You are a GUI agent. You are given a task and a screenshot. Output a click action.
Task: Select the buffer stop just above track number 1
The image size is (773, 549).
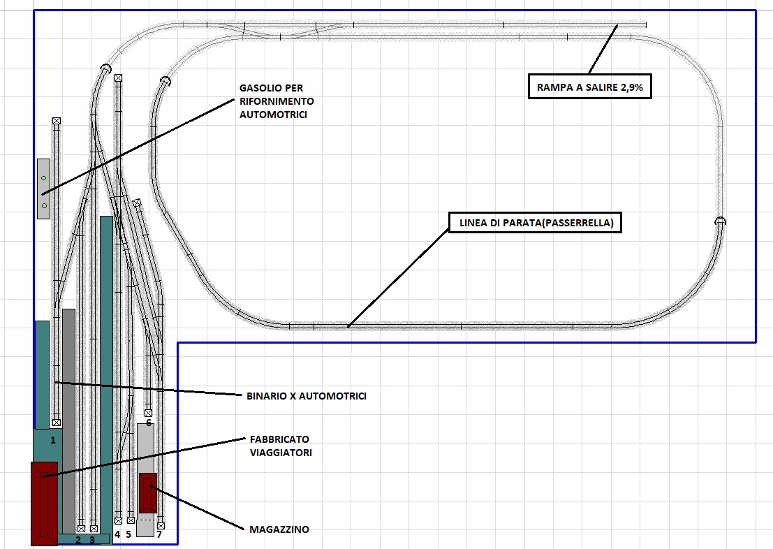tap(56, 423)
